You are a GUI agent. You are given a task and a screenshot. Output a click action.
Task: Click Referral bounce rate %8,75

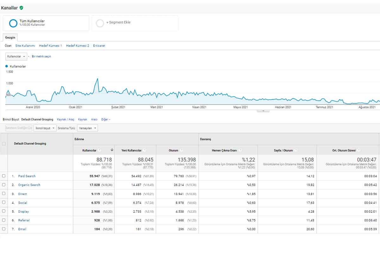tap(251, 220)
